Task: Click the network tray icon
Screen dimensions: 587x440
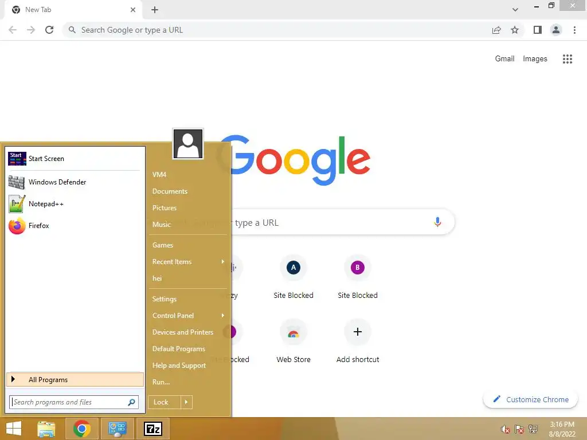Action: [533, 429]
